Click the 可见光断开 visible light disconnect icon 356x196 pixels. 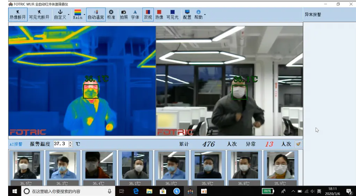click(x=39, y=14)
